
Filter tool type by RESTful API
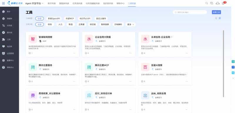(x=85, y=19)
